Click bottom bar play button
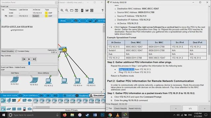 [x=48, y=95]
